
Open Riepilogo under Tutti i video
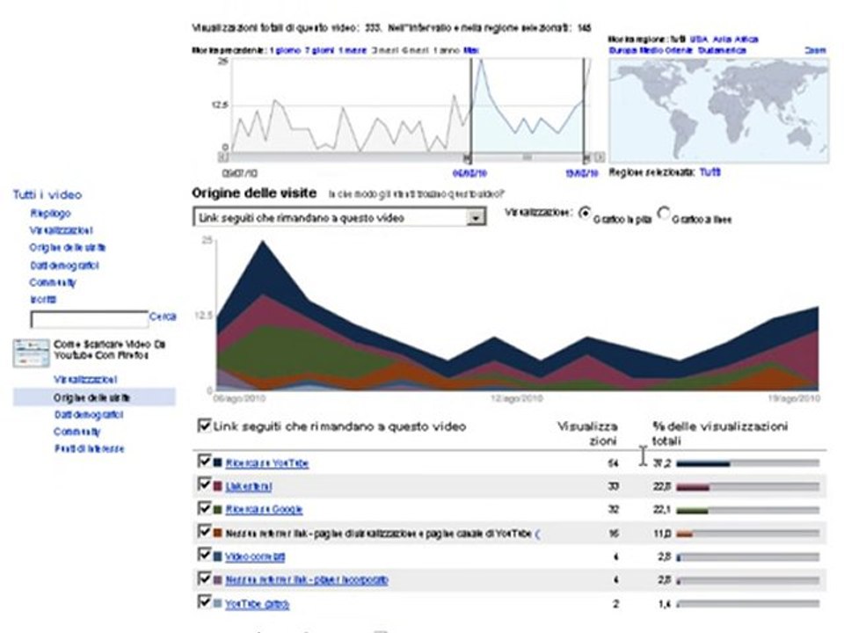(51, 213)
